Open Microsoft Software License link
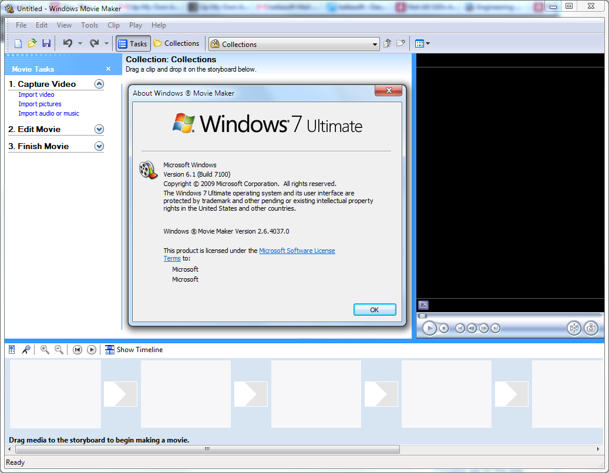The image size is (609, 473). tap(297, 251)
